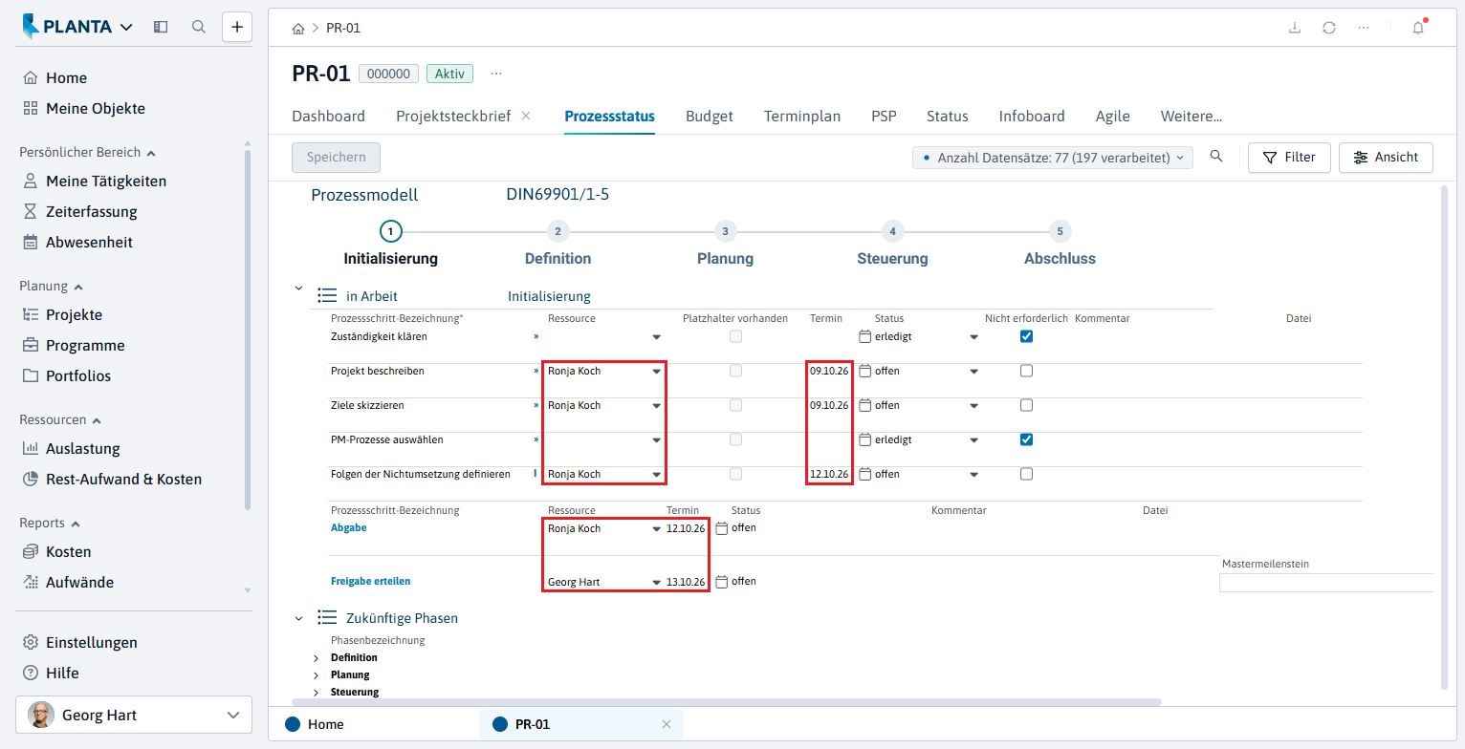Click the plus create button
Screen dimensions: 1465x749
point(237,27)
